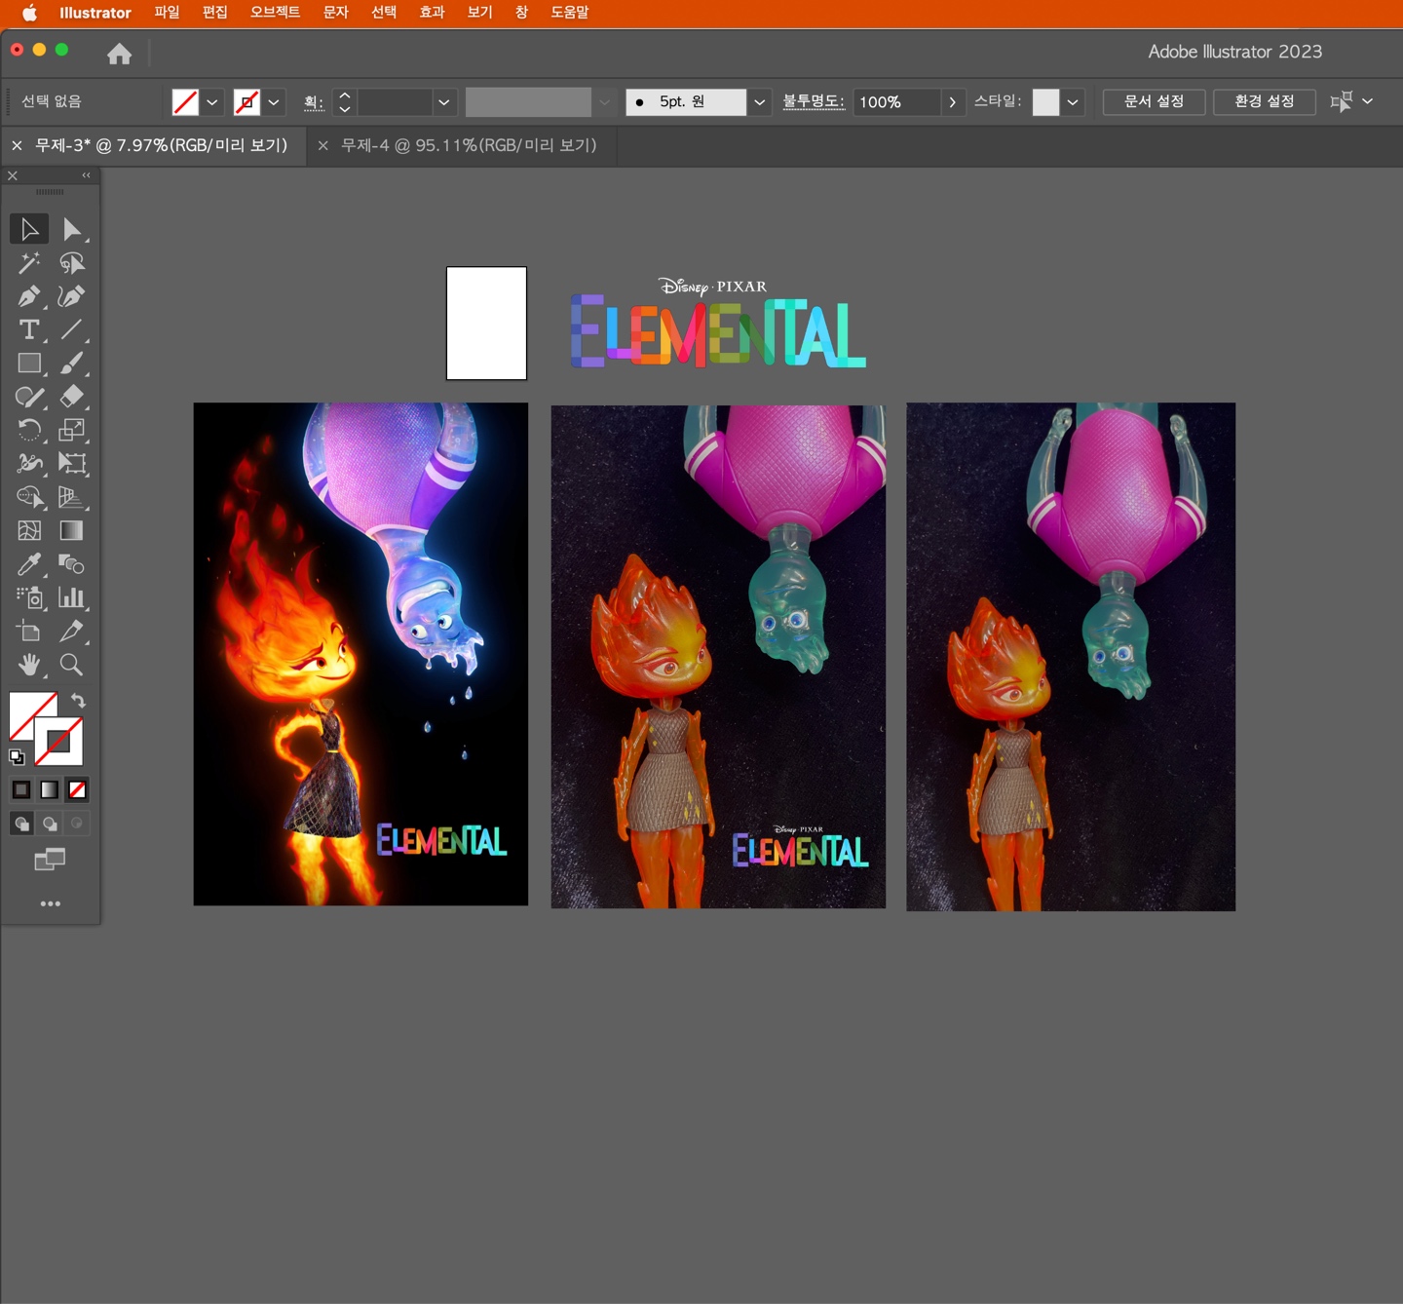Open the 파일 menu
1403x1304 pixels.
tap(167, 13)
